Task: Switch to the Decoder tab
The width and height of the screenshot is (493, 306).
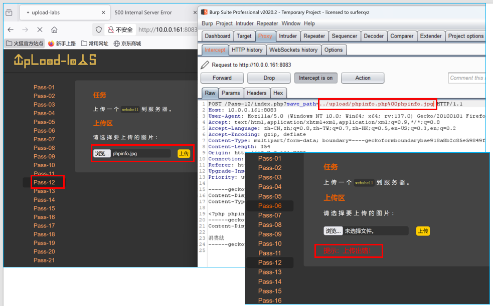Action: click(x=374, y=36)
